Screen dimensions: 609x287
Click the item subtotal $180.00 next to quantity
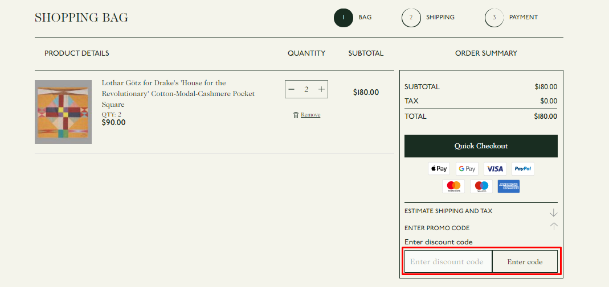click(366, 92)
